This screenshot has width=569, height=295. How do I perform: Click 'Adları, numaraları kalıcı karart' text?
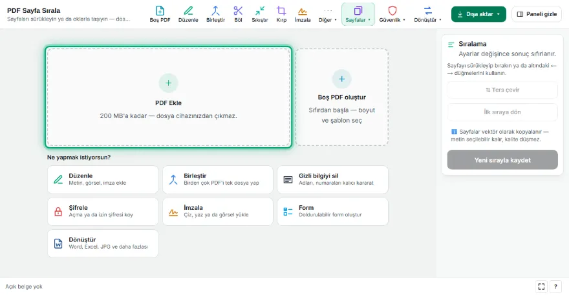[336, 183]
